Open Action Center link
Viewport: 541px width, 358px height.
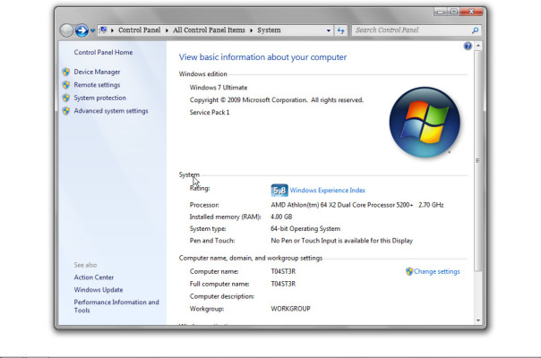(x=93, y=277)
